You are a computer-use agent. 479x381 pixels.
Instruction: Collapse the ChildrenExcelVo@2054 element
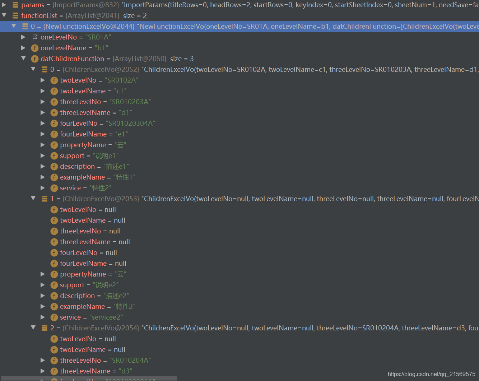point(33,328)
